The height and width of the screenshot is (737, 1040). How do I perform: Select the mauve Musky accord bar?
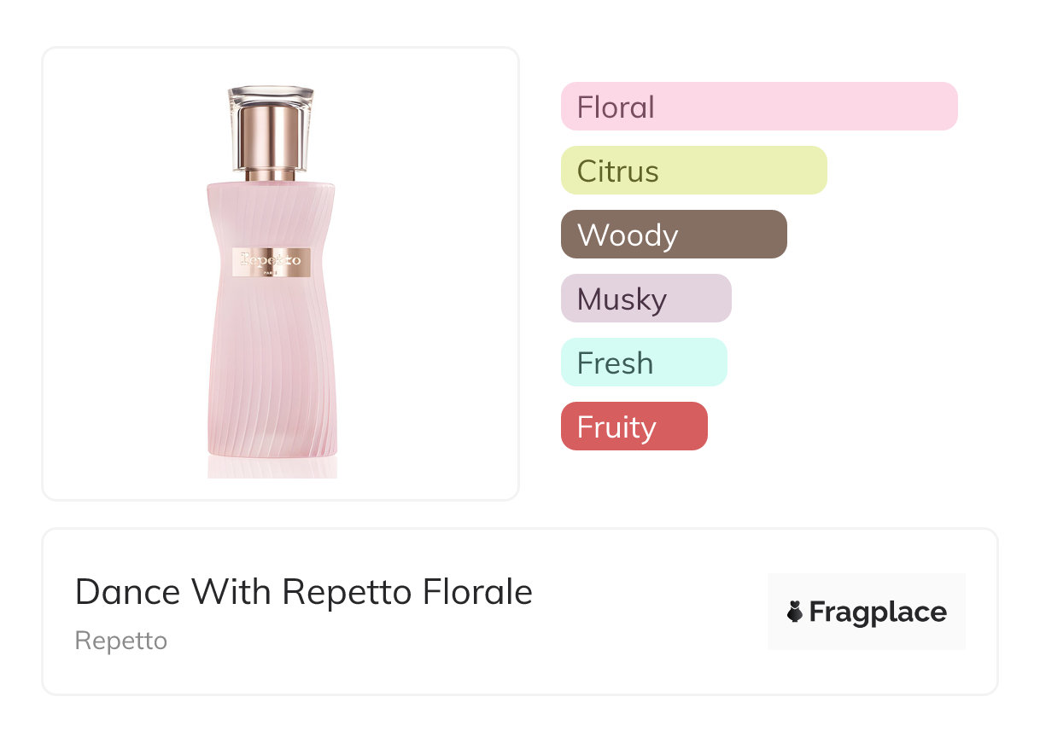tap(646, 299)
